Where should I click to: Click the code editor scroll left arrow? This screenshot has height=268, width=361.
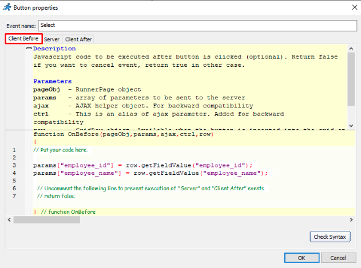9,219
